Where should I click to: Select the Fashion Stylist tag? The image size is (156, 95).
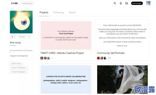pos(16,63)
